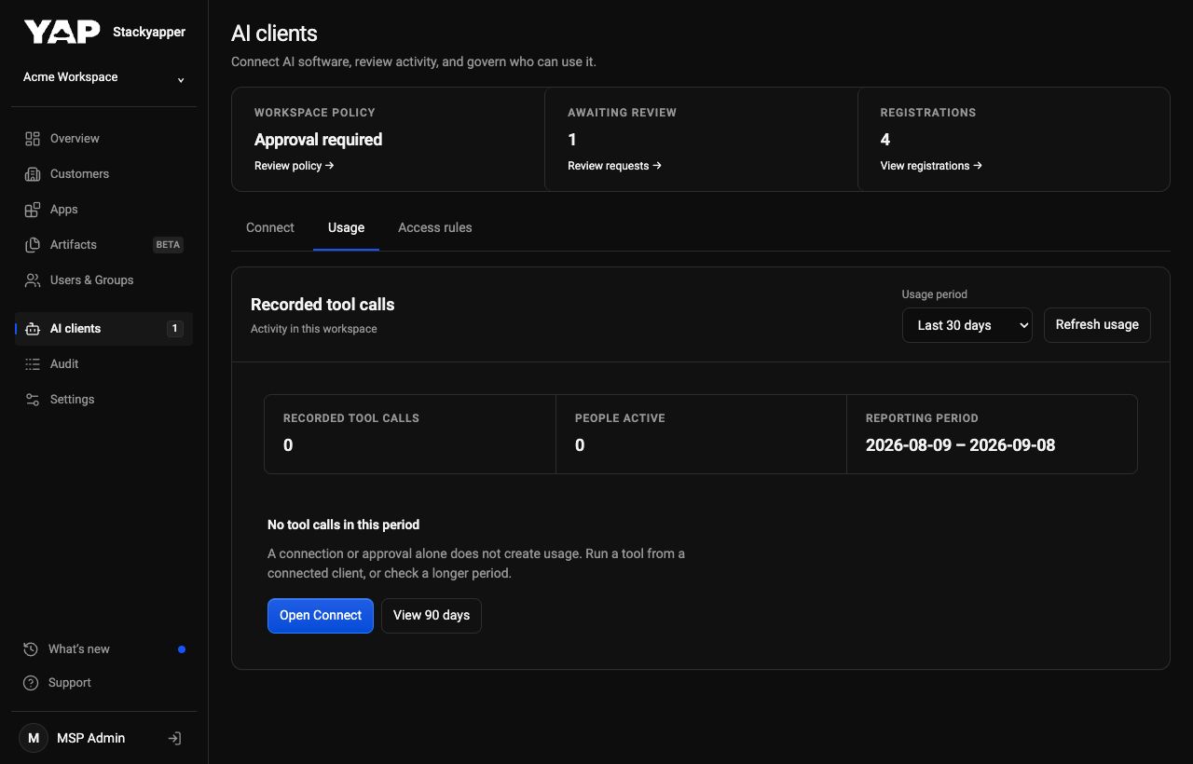Click the MSP Admin user name

point(90,738)
